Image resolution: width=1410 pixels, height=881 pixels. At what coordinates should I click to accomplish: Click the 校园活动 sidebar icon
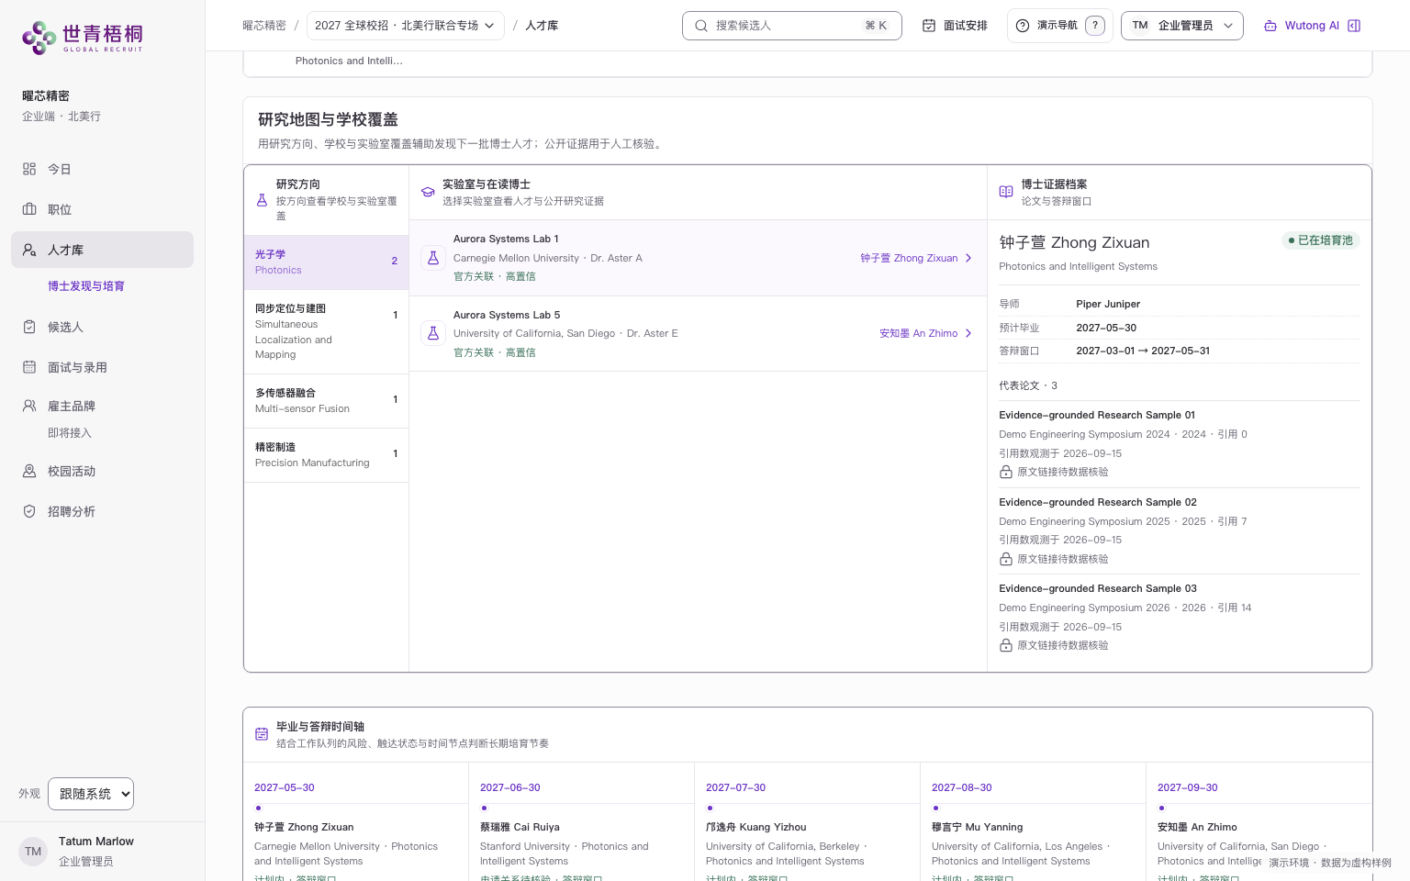tap(29, 471)
